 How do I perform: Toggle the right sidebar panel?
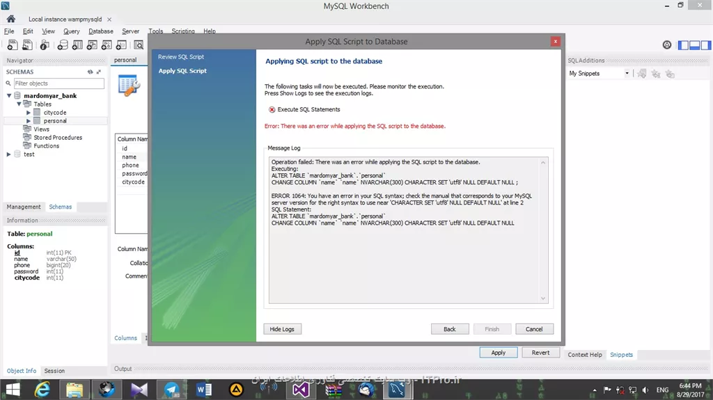[x=705, y=45]
